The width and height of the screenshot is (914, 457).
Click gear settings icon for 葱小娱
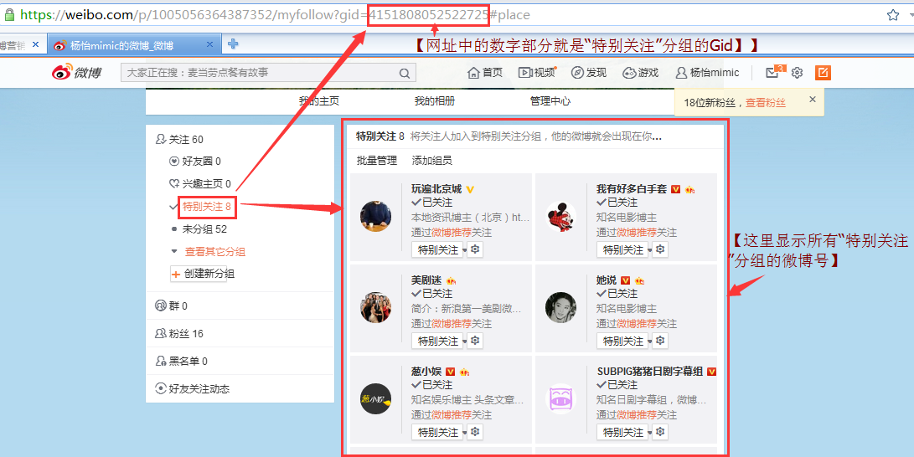click(476, 433)
